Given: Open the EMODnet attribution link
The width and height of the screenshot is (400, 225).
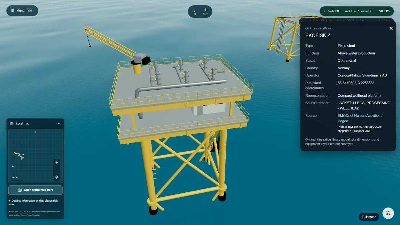Looking at the screenshot, I should [x=14, y=212].
